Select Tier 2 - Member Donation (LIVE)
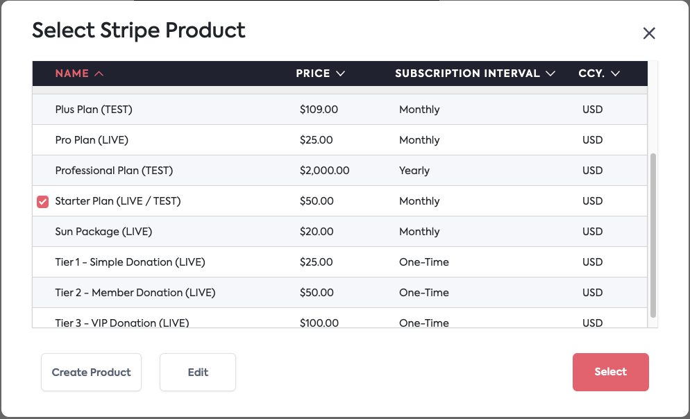Image resolution: width=690 pixels, height=419 pixels. 135,293
